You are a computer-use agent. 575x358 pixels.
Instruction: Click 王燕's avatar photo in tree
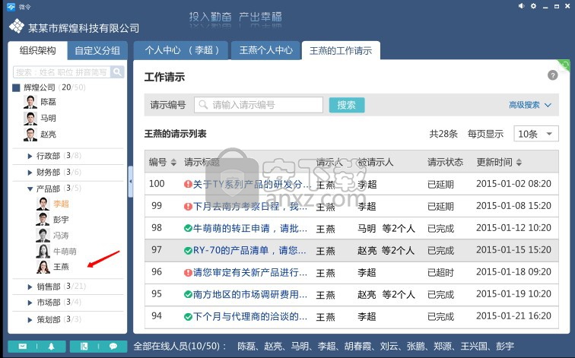(x=43, y=267)
